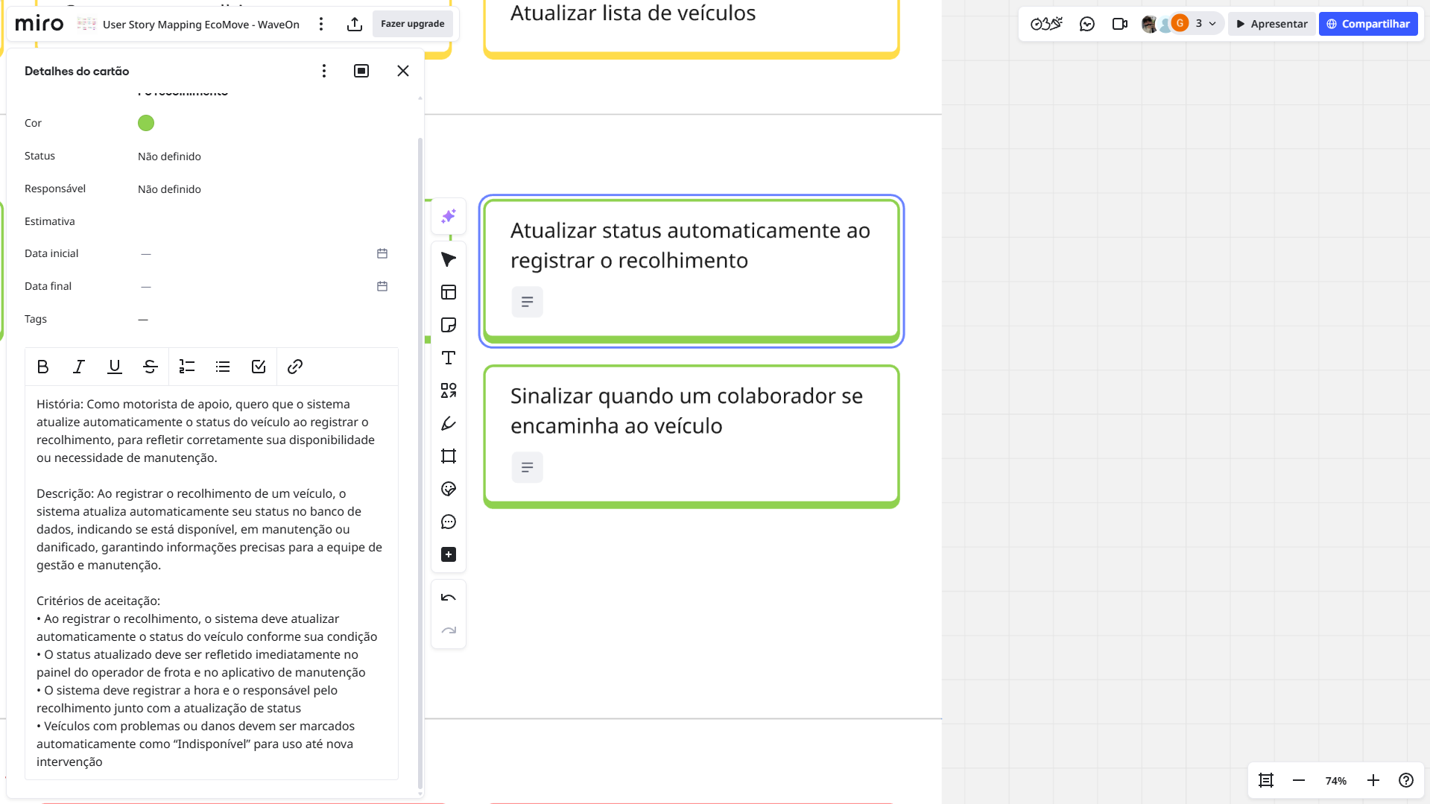Open board options menu next to title

click(x=321, y=24)
